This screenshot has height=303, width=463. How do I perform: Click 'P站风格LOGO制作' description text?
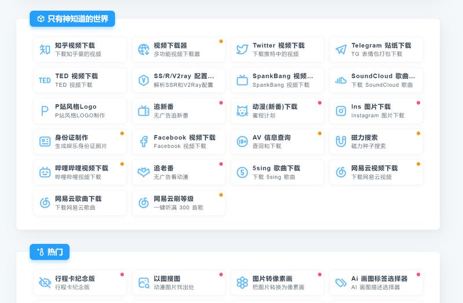click(80, 115)
